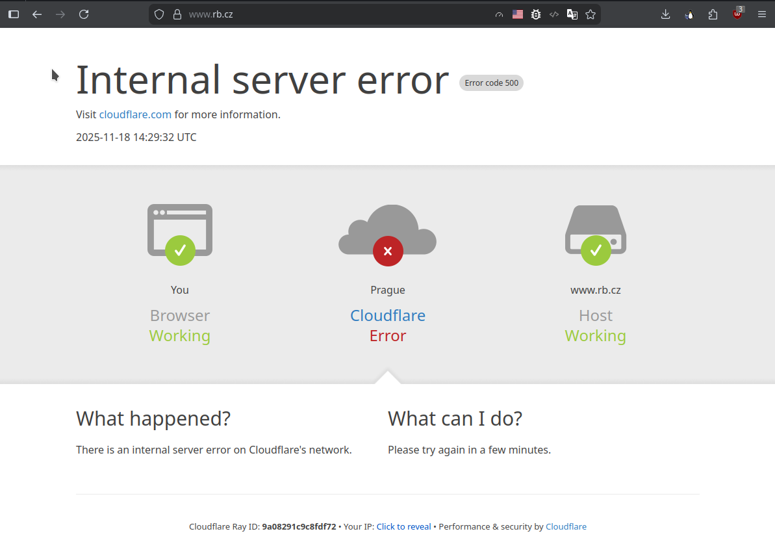Reload the page with the refresh icon
Image resolution: width=775 pixels, height=540 pixels.
tap(84, 14)
